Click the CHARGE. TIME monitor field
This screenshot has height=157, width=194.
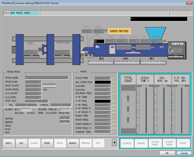tap(103, 132)
